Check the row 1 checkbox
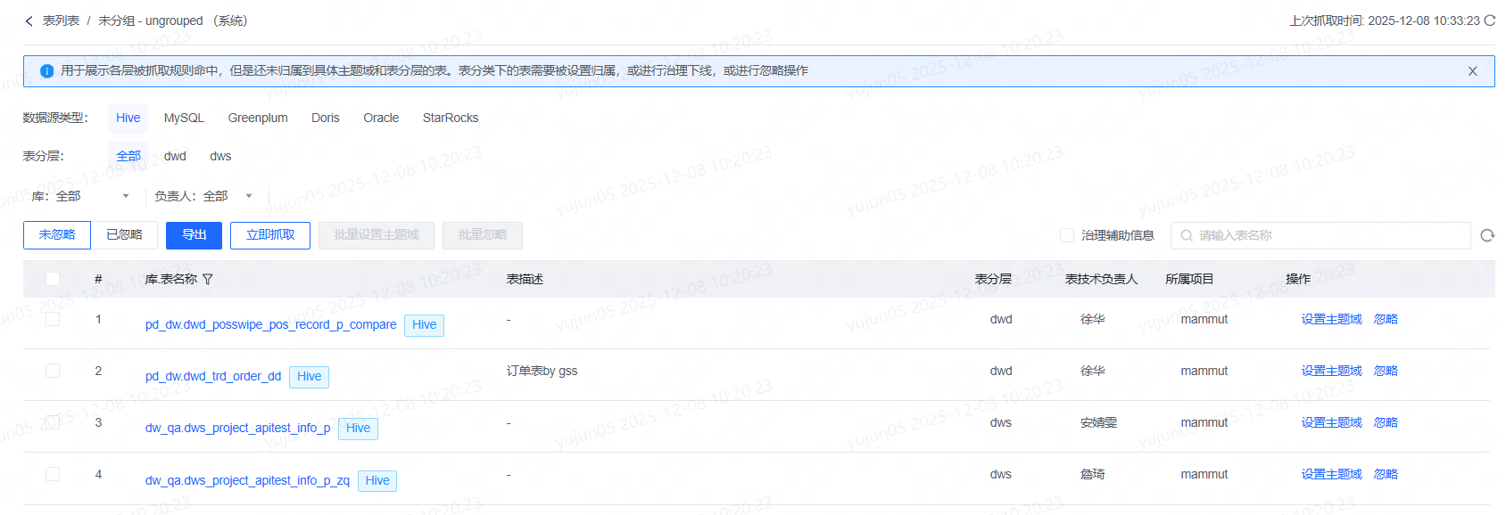This screenshot has height=515, width=1506. tap(53, 319)
